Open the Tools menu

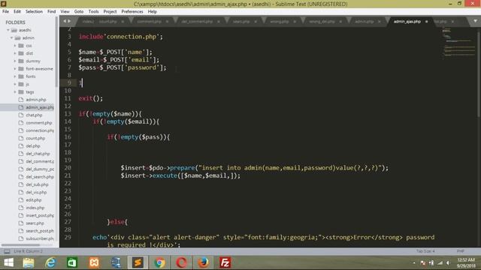click(93, 12)
